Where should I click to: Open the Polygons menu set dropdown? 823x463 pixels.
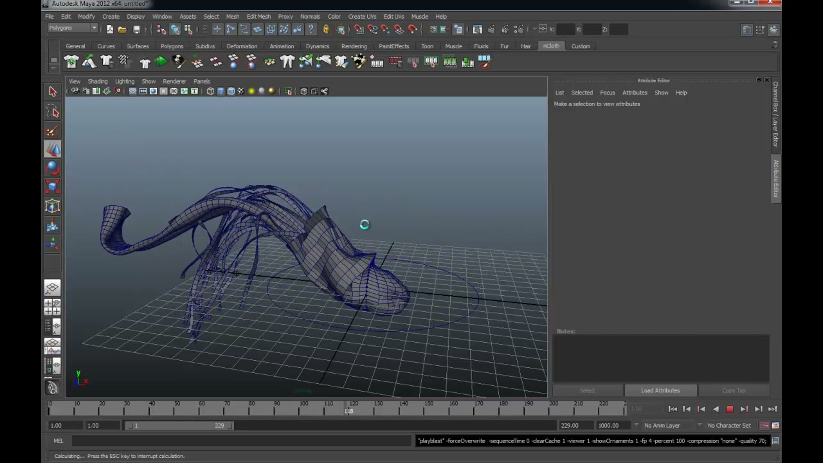pos(73,28)
